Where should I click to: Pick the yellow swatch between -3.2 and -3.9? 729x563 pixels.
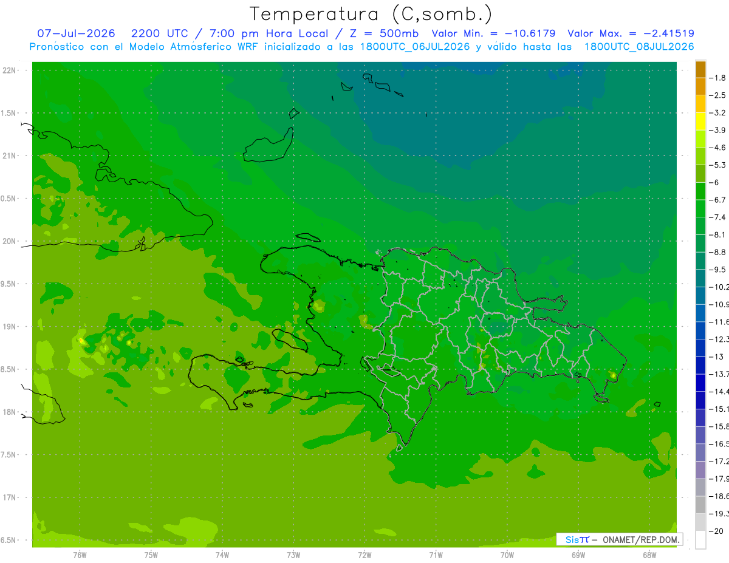[700, 121]
